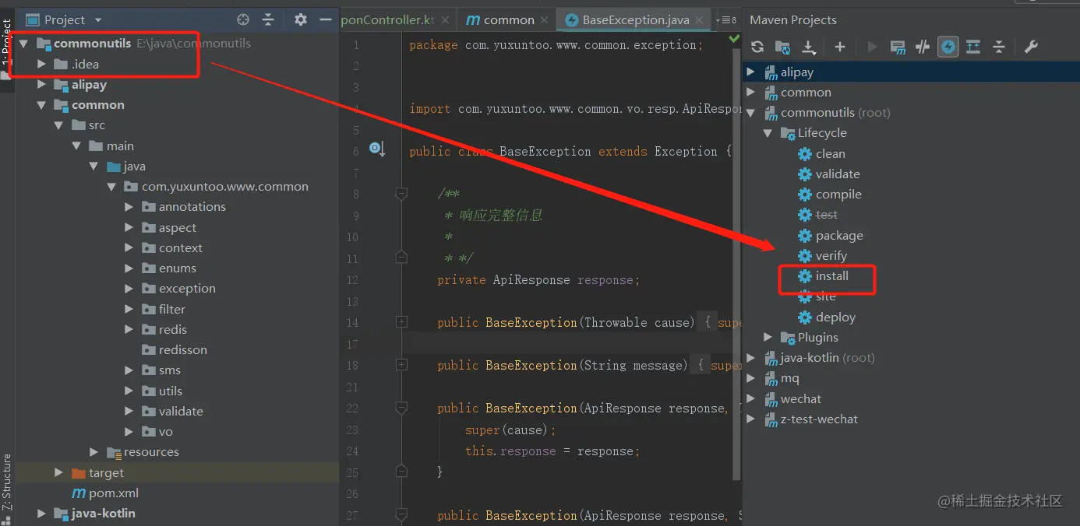Select com.yuxuntoo.www.common package
Image resolution: width=1080 pixels, height=526 pixels.
click(x=216, y=187)
